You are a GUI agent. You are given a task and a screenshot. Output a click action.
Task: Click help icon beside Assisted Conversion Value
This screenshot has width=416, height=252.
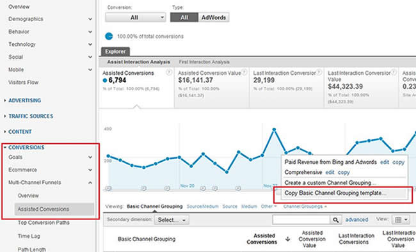[x=244, y=72]
